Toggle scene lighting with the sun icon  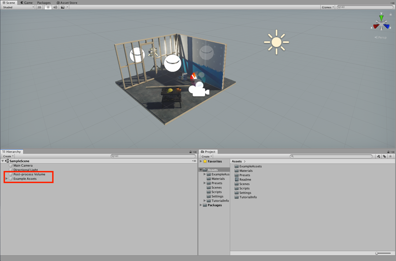[47, 7]
